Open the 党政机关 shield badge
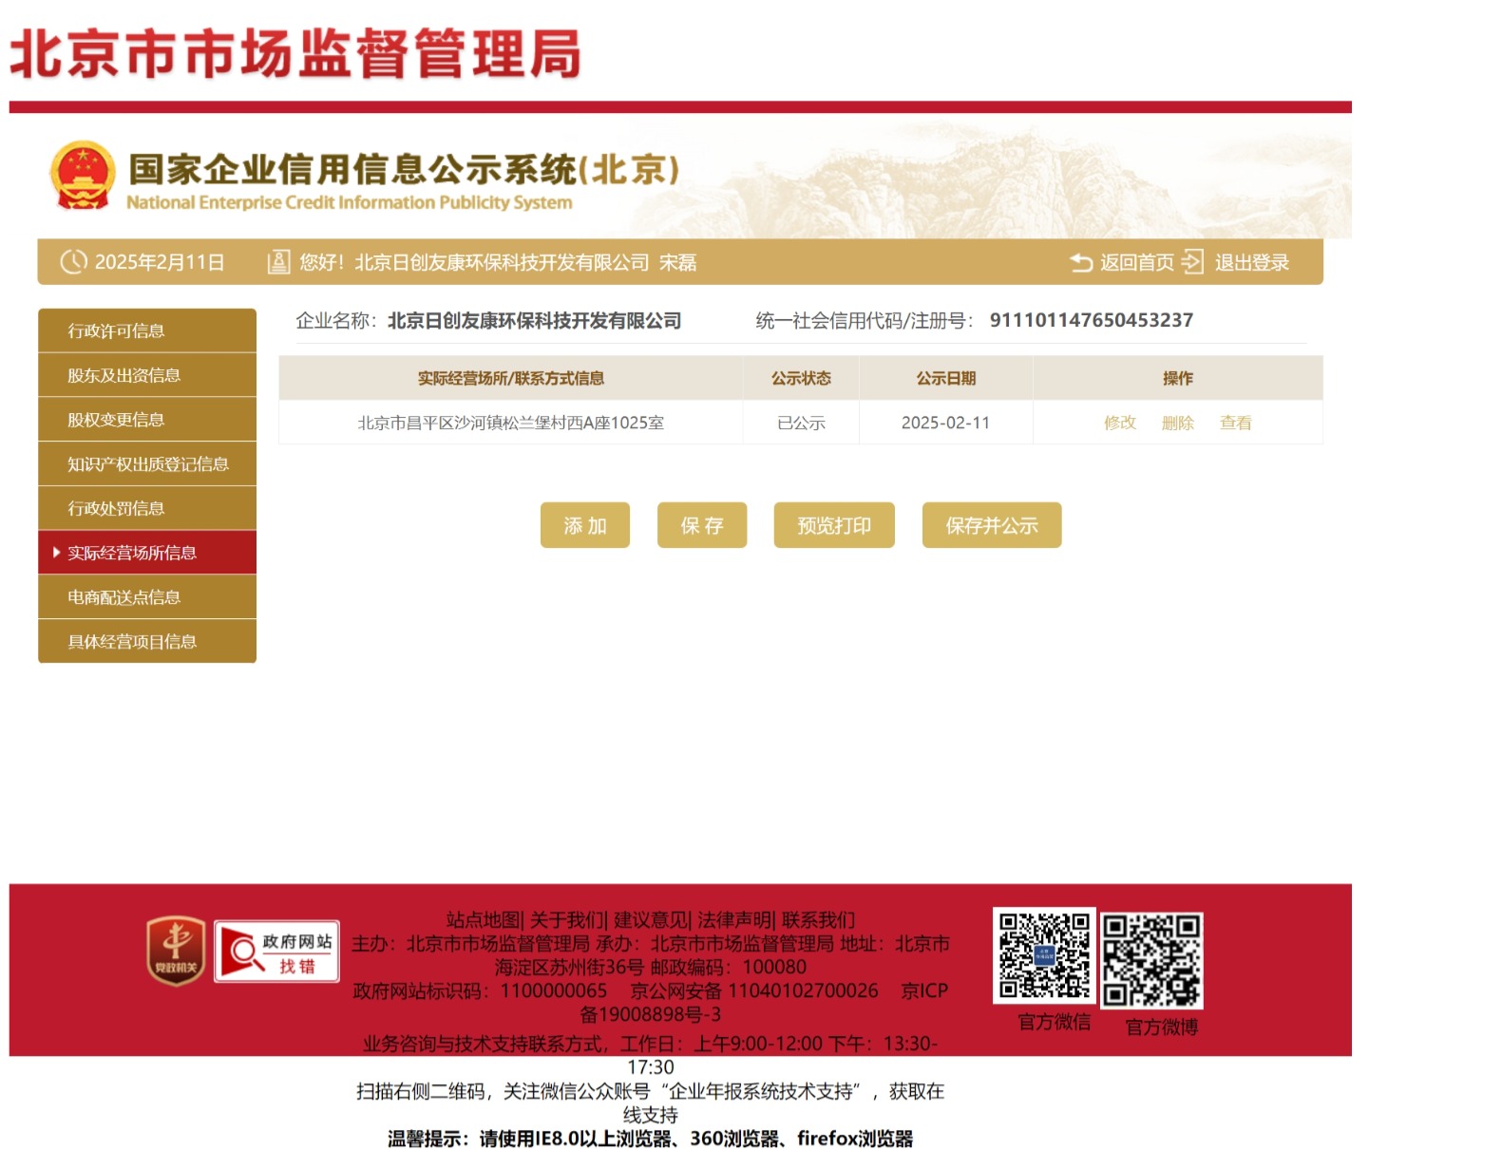1502x1149 pixels. tap(175, 951)
